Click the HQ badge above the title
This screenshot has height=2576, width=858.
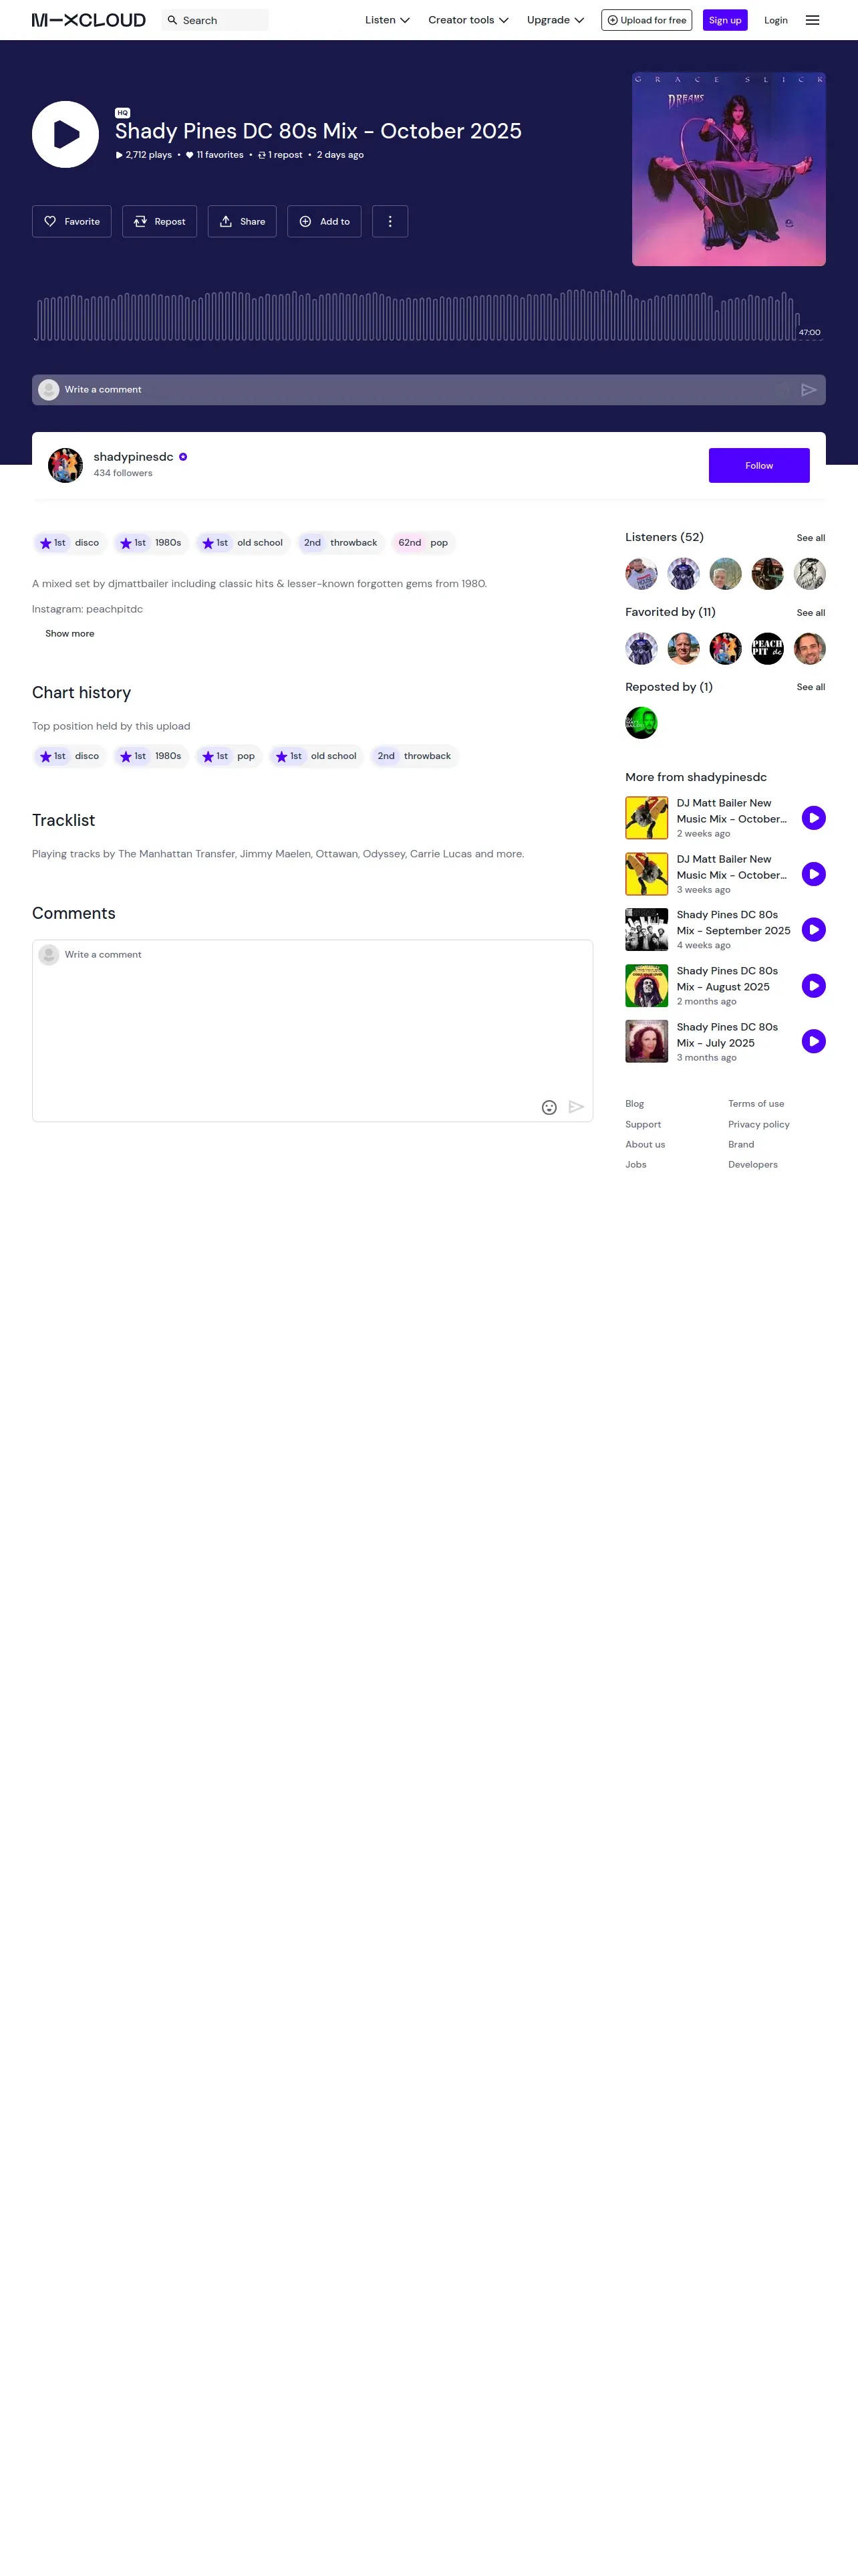[x=123, y=113]
